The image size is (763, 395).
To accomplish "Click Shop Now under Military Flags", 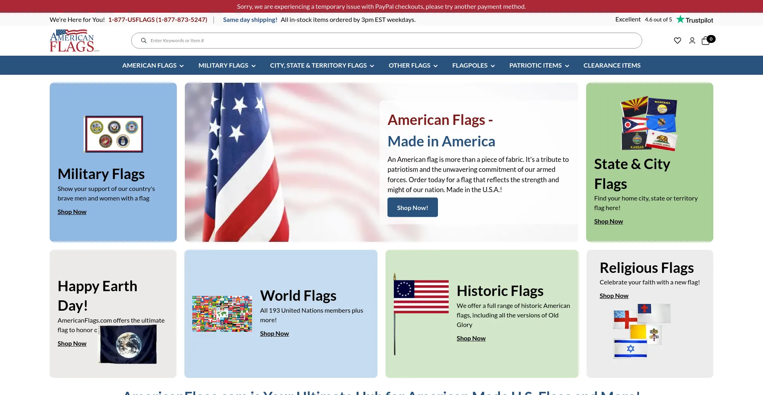I will [72, 212].
